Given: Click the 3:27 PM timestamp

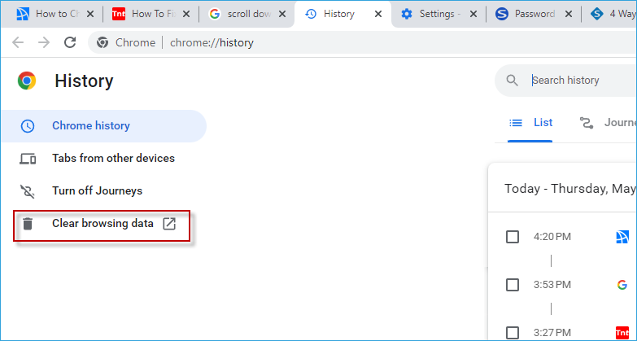Looking at the screenshot, I should pyautogui.click(x=552, y=333).
